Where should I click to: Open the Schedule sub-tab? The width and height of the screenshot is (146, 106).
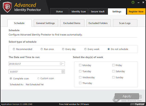coord(19,23)
